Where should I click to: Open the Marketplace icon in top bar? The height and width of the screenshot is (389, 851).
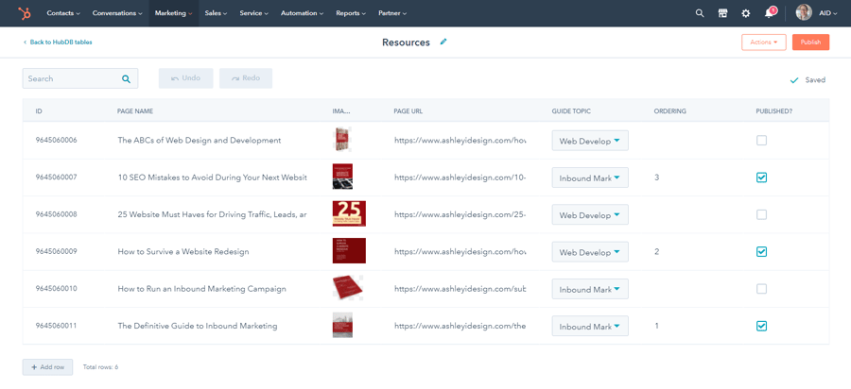[x=722, y=13]
